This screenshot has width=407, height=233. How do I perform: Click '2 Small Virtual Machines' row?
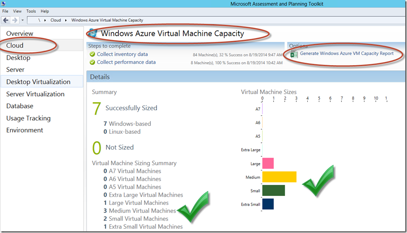point(136,219)
